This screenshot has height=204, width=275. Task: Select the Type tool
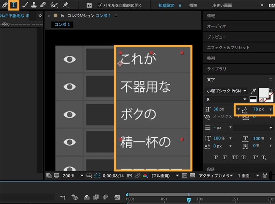tap(14, 5)
